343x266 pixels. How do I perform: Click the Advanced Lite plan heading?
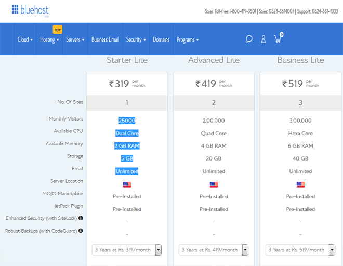tap(214, 60)
